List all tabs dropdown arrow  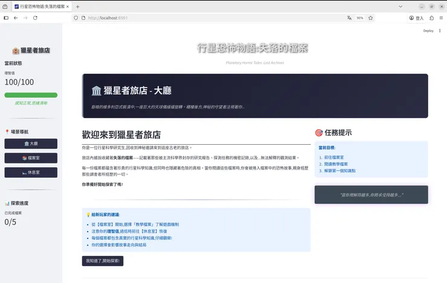tap(400, 7)
